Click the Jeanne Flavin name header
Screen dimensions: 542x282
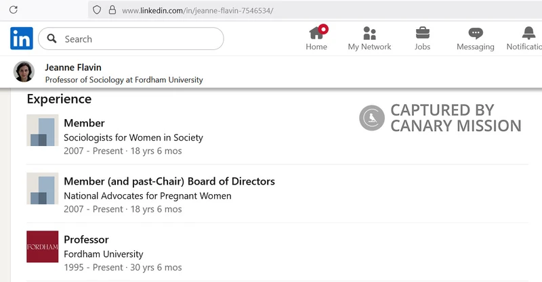click(x=73, y=68)
